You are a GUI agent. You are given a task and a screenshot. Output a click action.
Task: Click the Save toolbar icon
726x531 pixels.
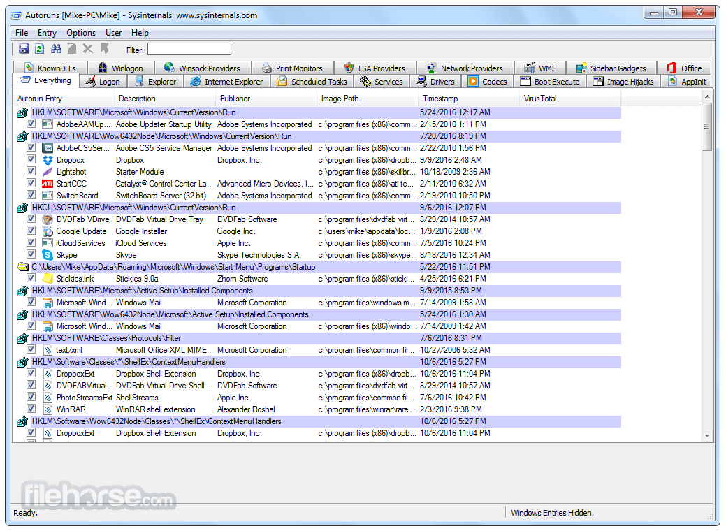coord(24,49)
